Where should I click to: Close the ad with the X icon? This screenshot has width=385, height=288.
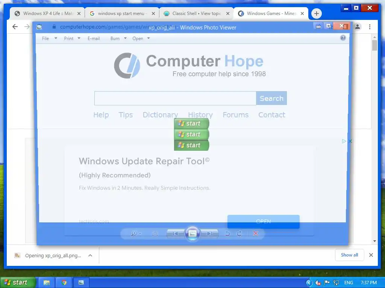(350, 141)
